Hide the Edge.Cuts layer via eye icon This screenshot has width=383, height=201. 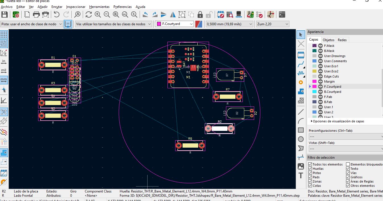pos(320,76)
